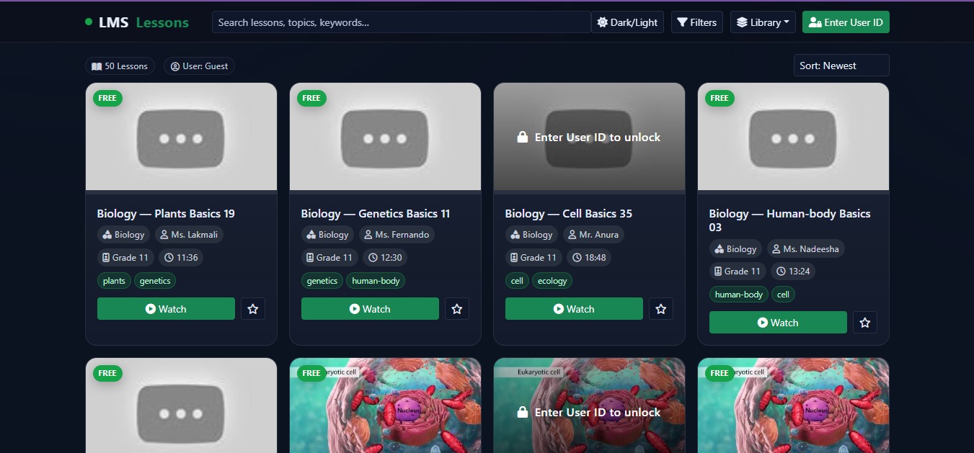Watch the Biology Plants Basics 19 lesson

point(166,309)
